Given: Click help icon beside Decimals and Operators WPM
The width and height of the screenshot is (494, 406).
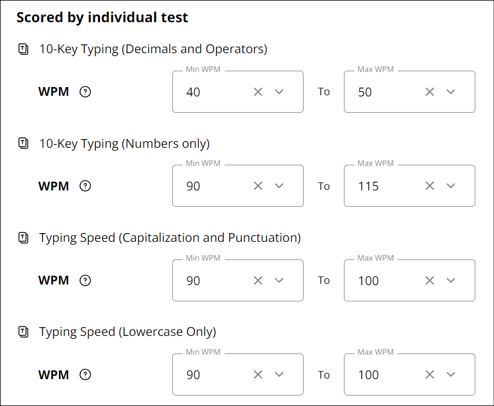Looking at the screenshot, I should click(85, 92).
